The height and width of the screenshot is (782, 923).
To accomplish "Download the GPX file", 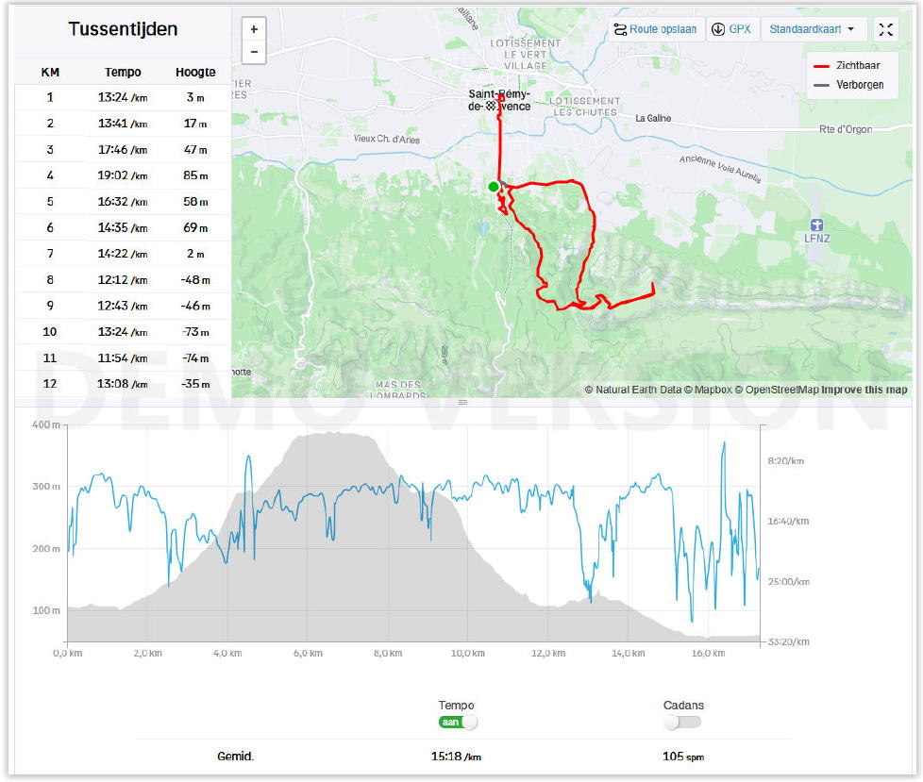I will (x=731, y=29).
